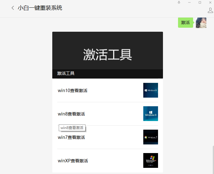Open the win10查看激活 article link
This screenshot has width=214, height=174.
pos(73,91)
